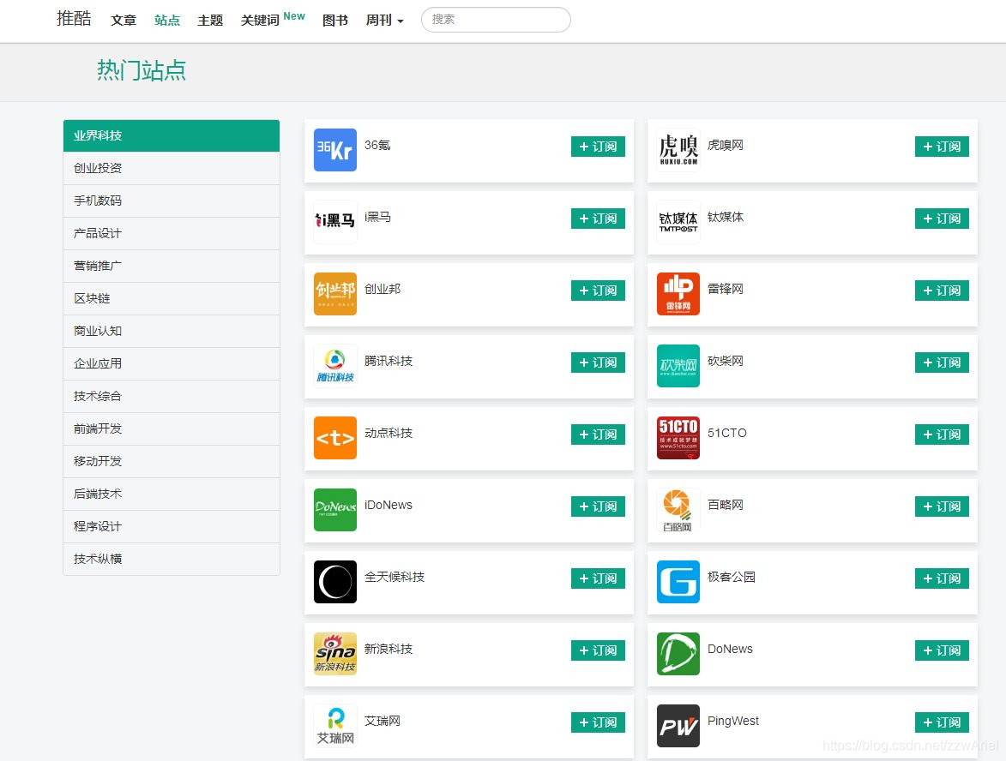The width and height of the screenshot is (1006, 761).
Task: Subscribe to 艾瑞网
Action: tap(598, 722)
